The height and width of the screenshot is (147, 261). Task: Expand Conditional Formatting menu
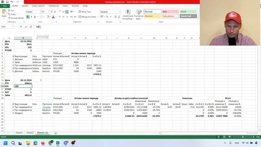pyautogui.click(x=128, y=15)
